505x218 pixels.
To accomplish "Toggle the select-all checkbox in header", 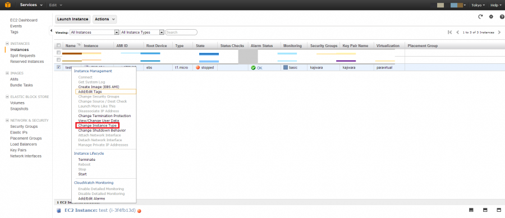I will point(58,45).
